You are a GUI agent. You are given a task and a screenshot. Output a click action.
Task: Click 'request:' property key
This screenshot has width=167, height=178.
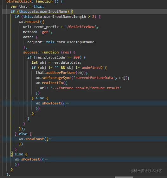pos(35,42)
